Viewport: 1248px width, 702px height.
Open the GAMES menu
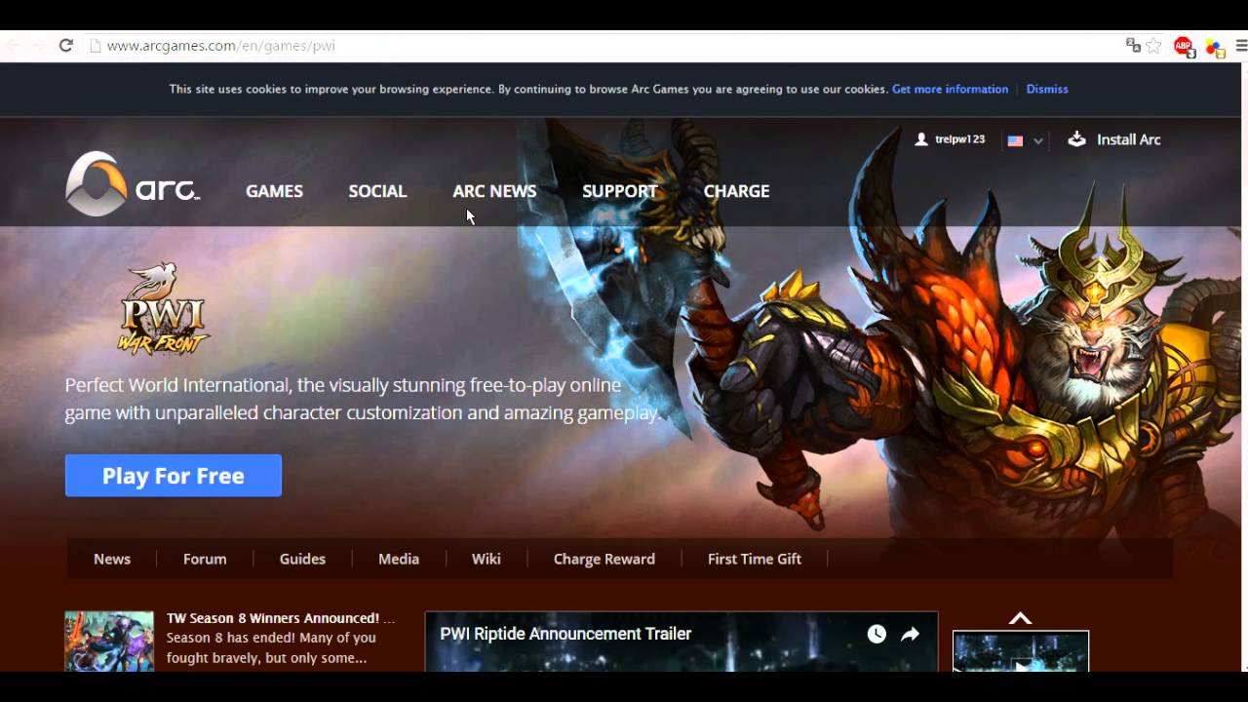(274, 191)
